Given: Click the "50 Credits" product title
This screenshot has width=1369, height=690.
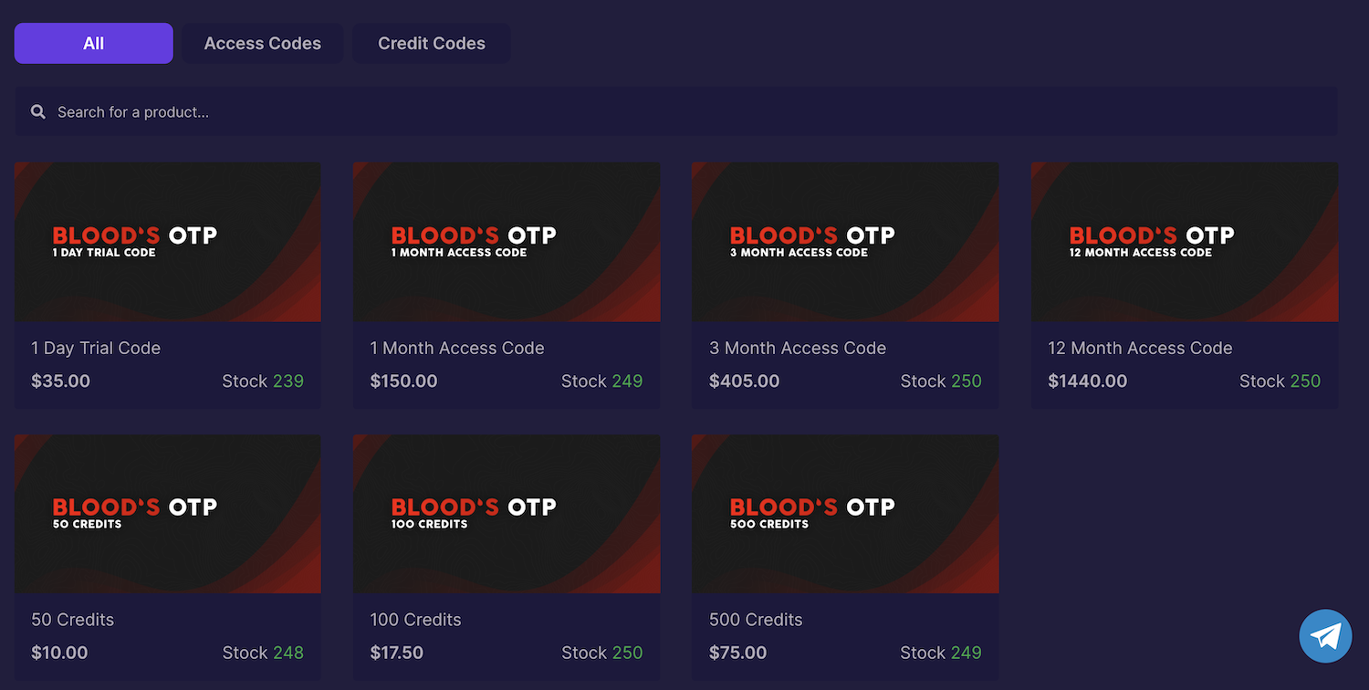Looking at the screenshot, I should pyautogui.click(x=73, y=620).
